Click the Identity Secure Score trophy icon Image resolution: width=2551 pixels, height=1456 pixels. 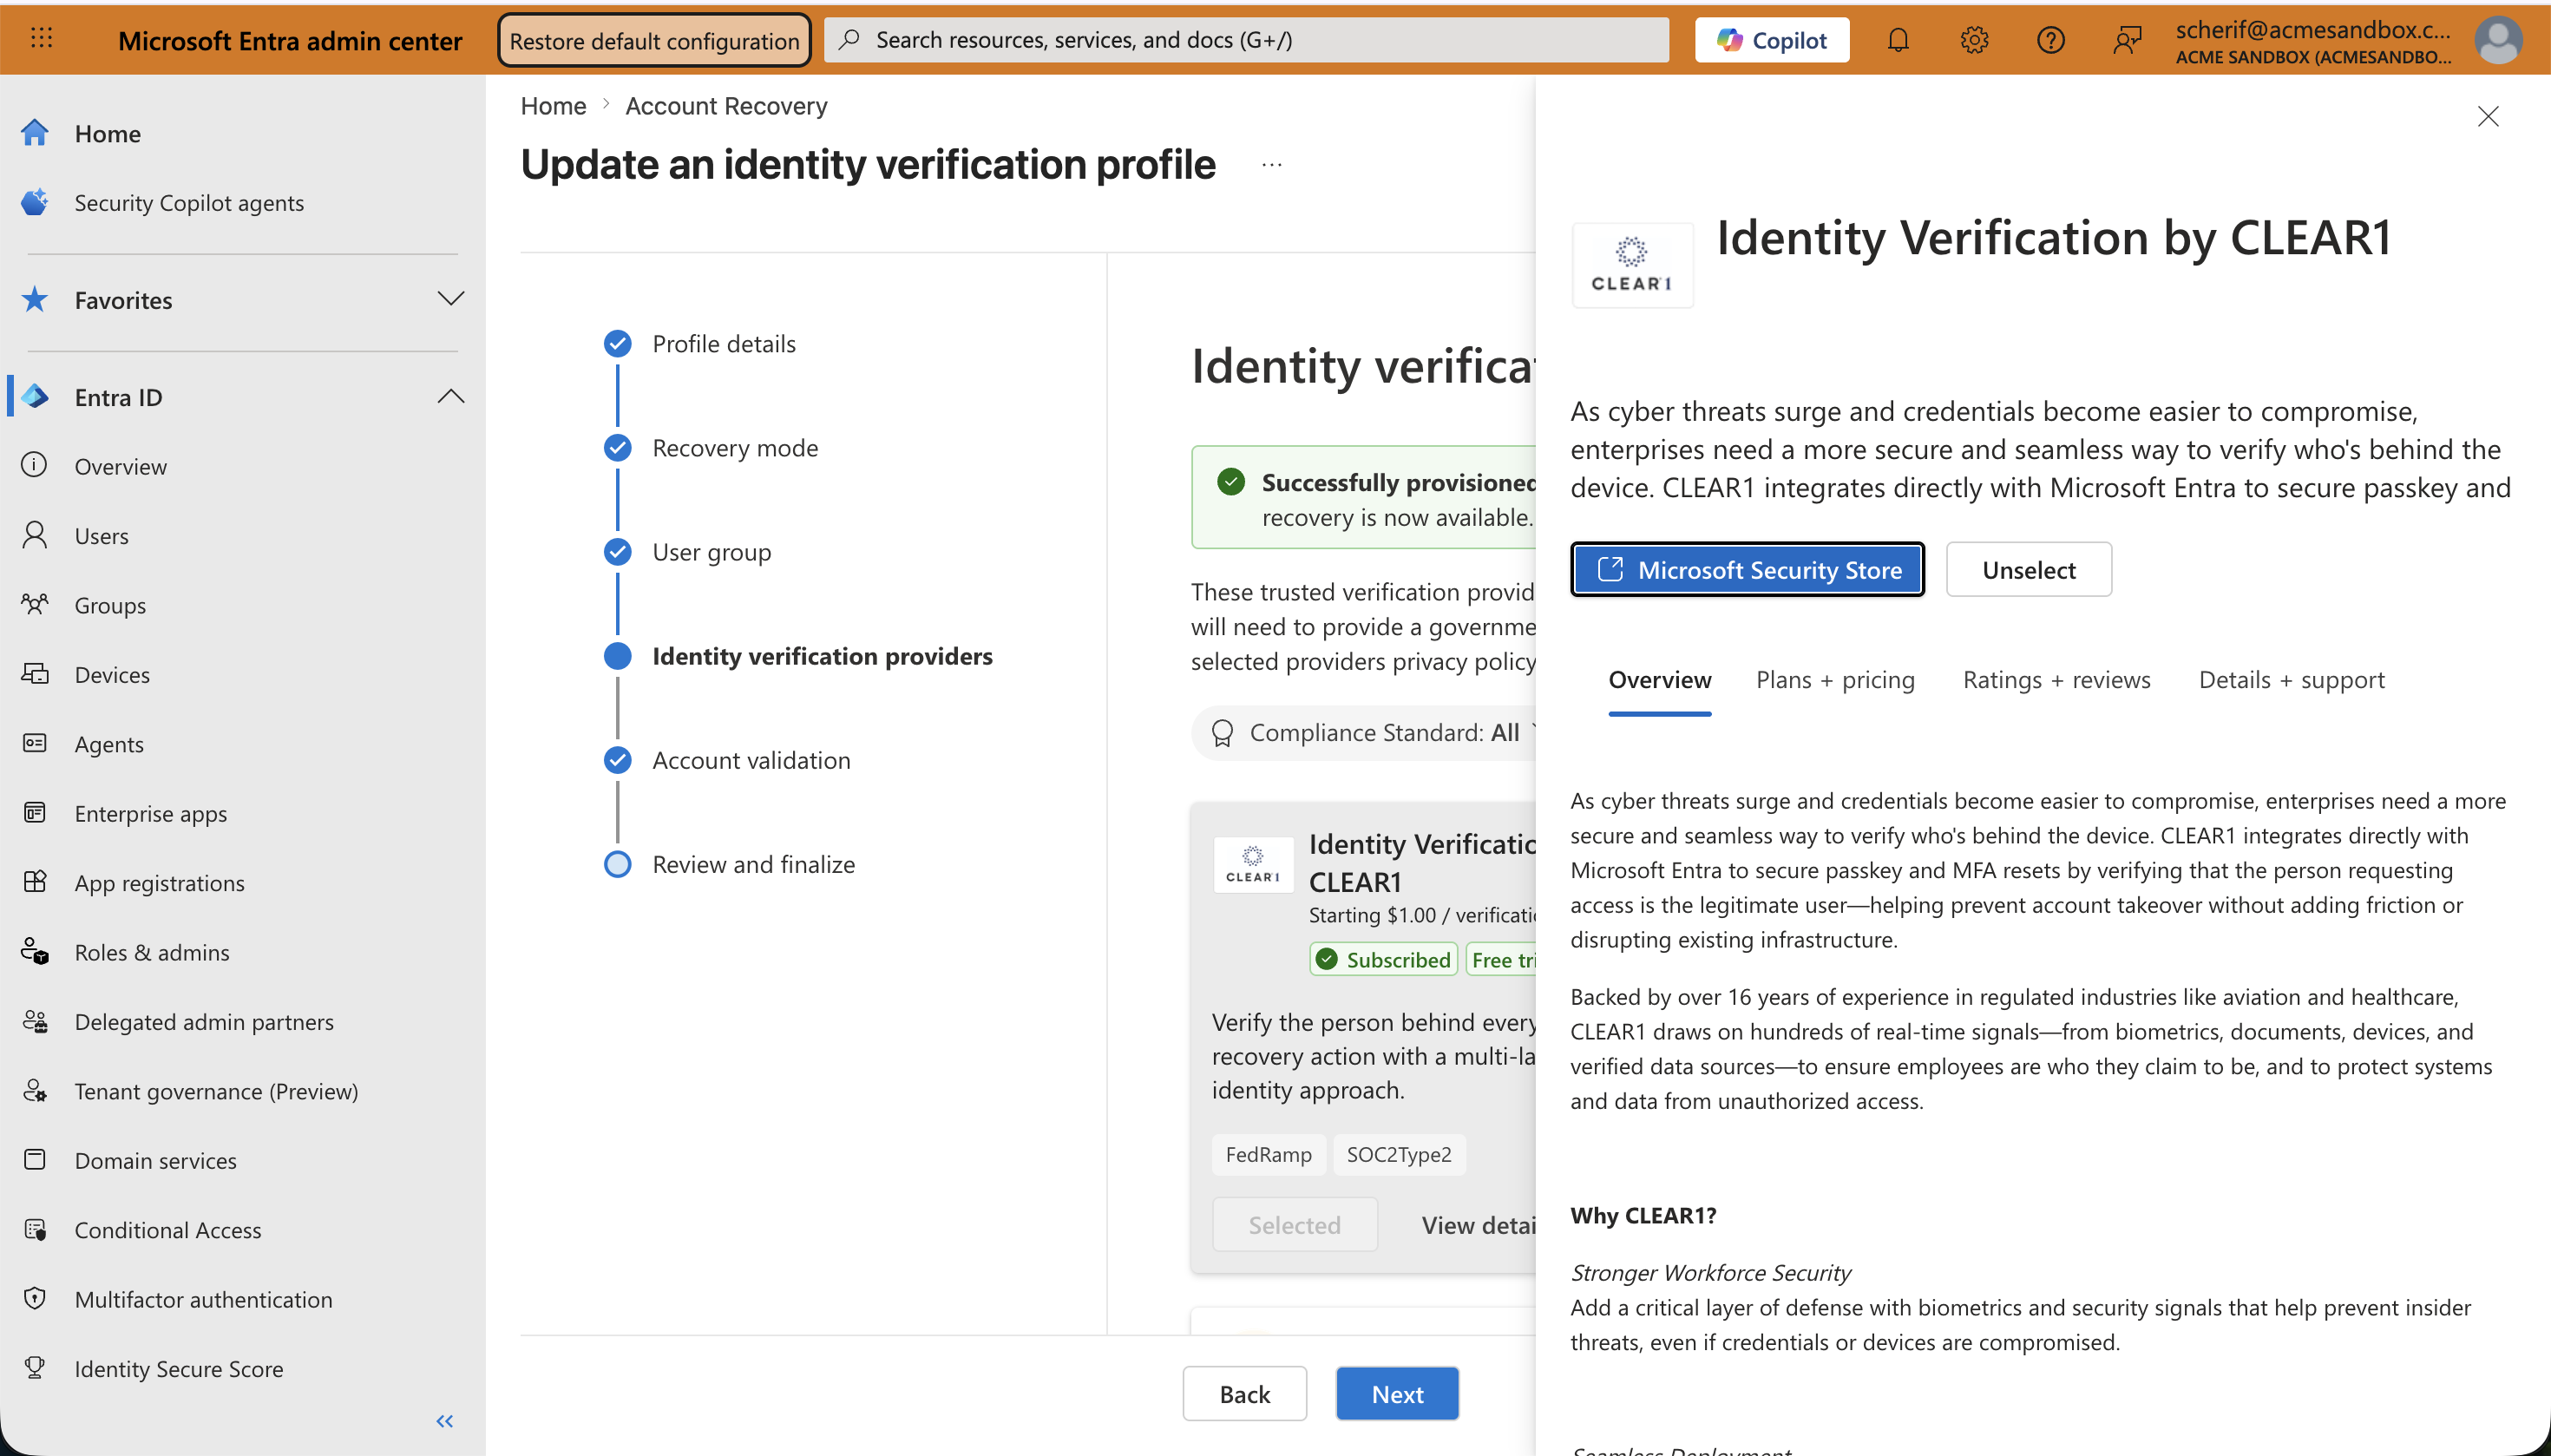tap(35, 1368)
